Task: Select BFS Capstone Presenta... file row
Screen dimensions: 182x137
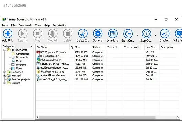Action: [108, 52]
